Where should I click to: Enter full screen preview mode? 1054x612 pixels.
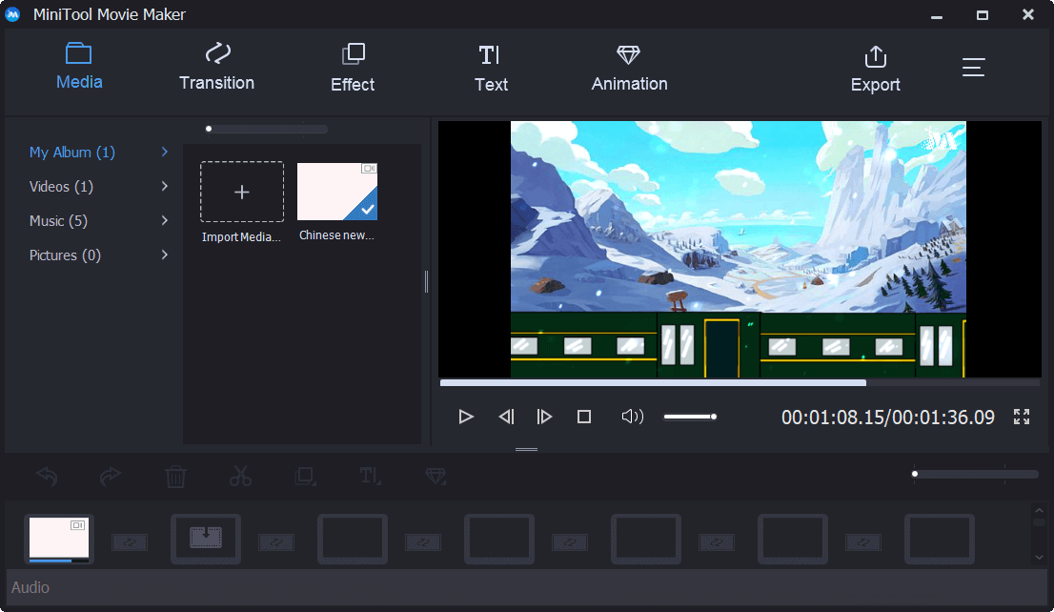point(1021,417)
